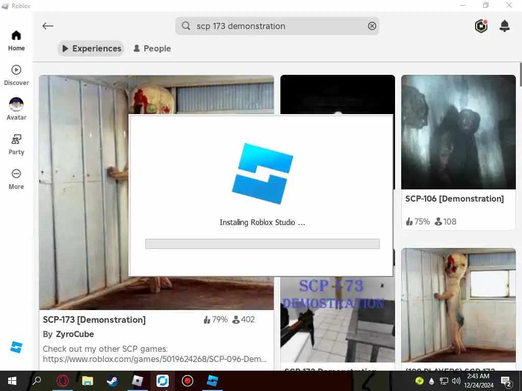Click the search magnifier icon
The height and width of the screenshot is (391, 522).
(186, 26)
